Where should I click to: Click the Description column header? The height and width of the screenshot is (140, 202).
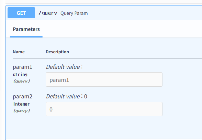[57, 52]
